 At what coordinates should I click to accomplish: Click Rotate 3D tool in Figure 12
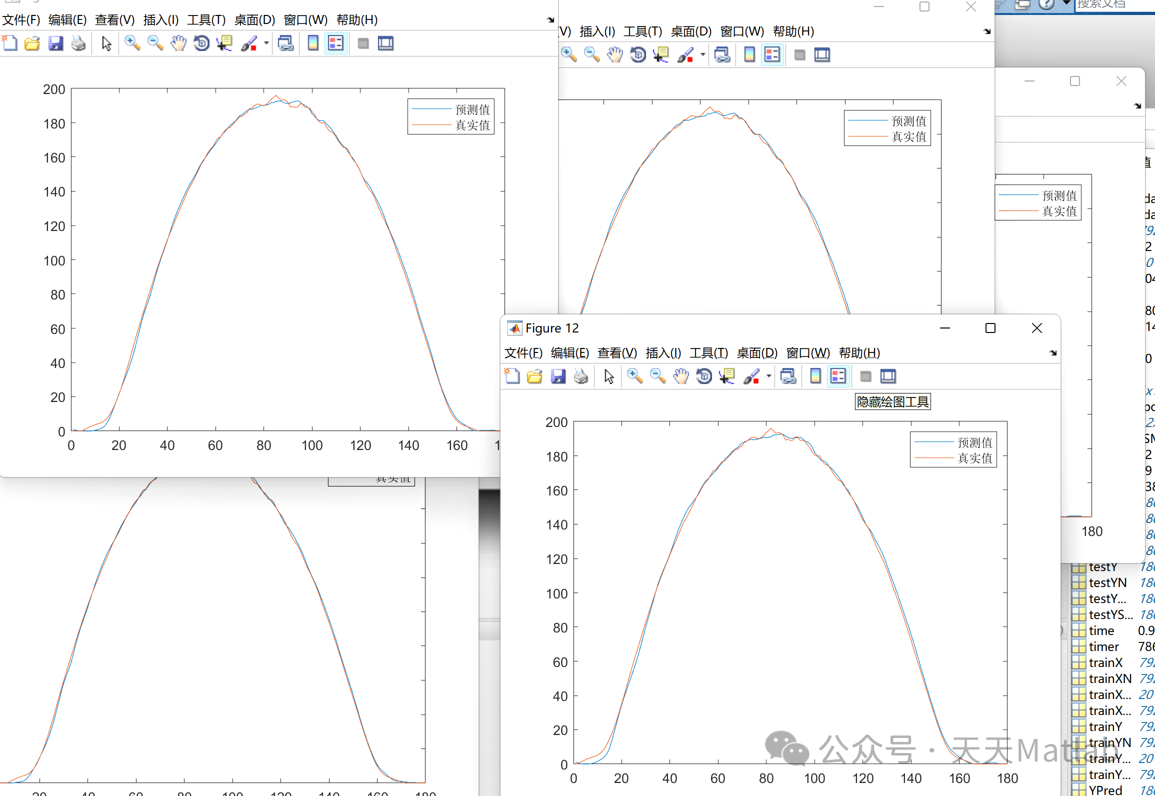(x=704, y=376)
